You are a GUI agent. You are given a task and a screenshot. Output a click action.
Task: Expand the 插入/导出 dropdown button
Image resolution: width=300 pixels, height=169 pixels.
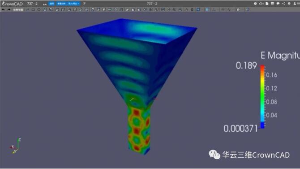[x=73, y=4]
